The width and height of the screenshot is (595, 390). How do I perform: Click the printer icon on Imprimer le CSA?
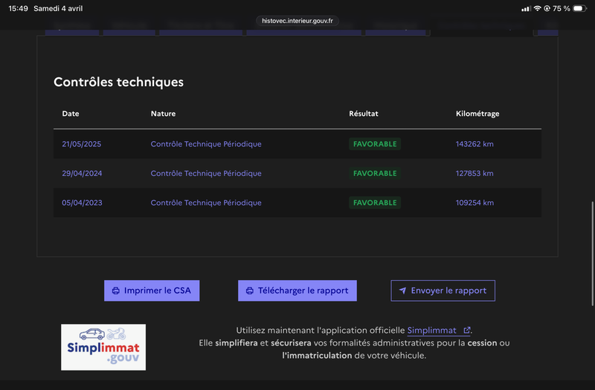(116, 290)
